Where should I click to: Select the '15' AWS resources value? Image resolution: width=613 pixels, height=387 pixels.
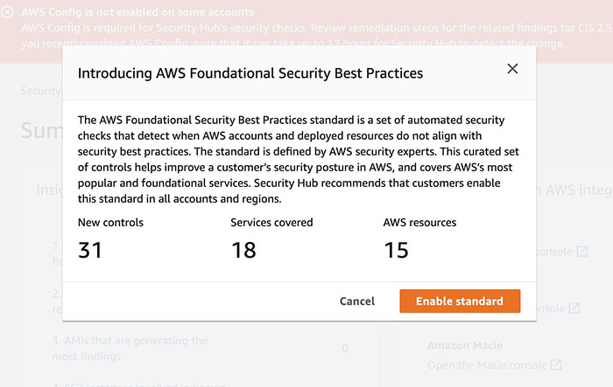pos(396,250)
